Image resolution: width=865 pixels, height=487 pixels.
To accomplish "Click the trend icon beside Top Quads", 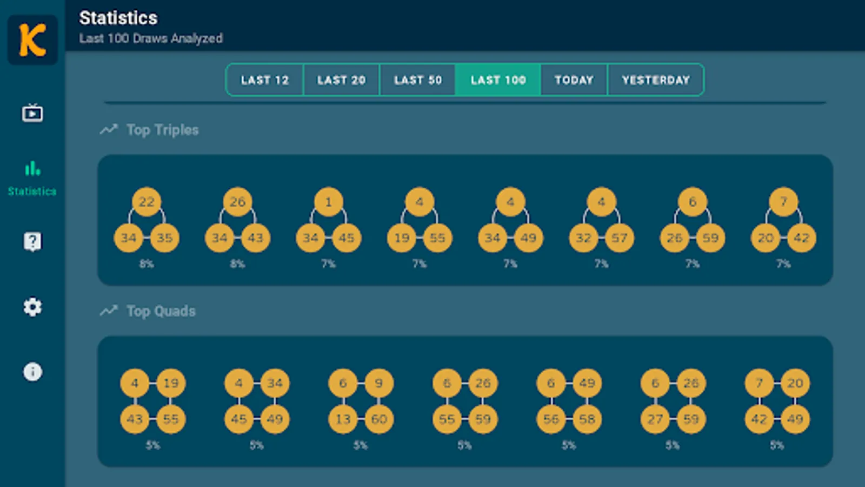I will pos(109,311).
